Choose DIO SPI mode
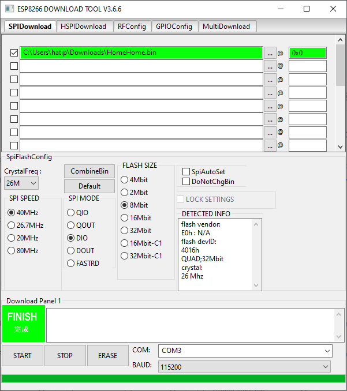Image resolution: width=347 pixels, height=391 pixels. pyautogui.click(x=77, y=238)
